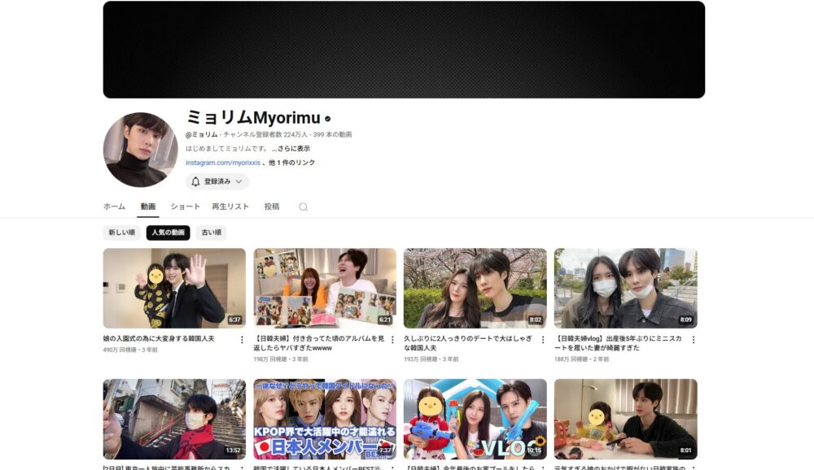Switch to the ショート tab
Image resolution: width=814 pixels, height=470 pixels.
coord(185,207)
